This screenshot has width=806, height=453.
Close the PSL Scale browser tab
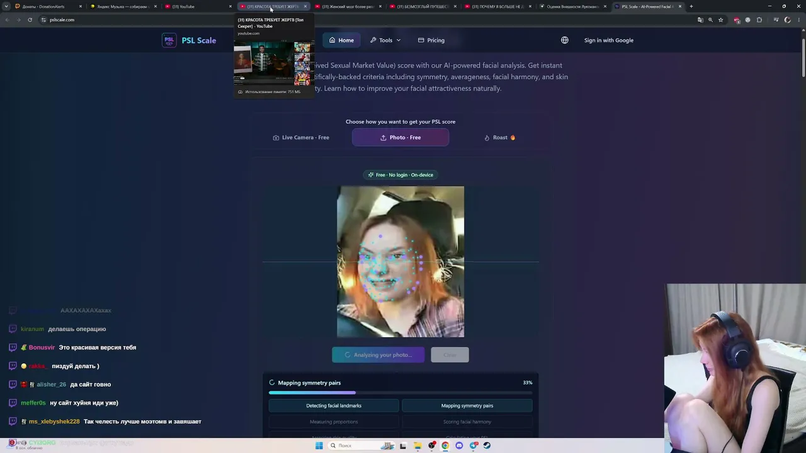tap(680, 6)
